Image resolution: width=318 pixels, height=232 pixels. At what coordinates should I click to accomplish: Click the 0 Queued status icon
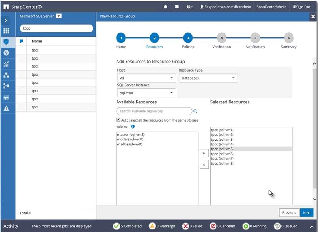[277, 226]
